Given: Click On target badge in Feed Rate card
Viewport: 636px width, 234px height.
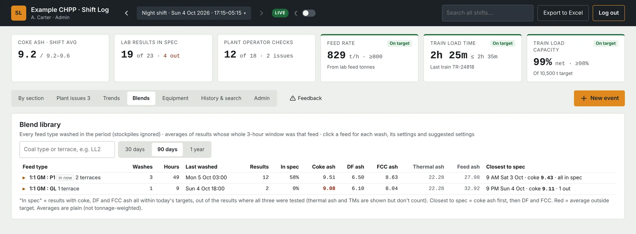Looking at the screenshot, I should coord(399,43).
